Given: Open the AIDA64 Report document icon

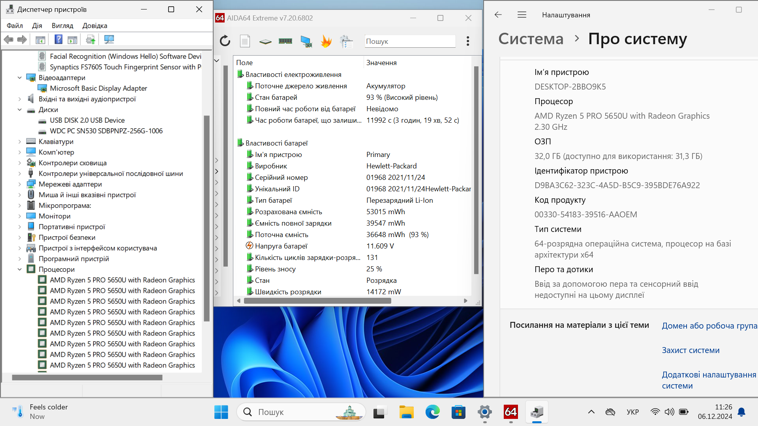Looking at the screenshot, I should (x=245, y=41).
